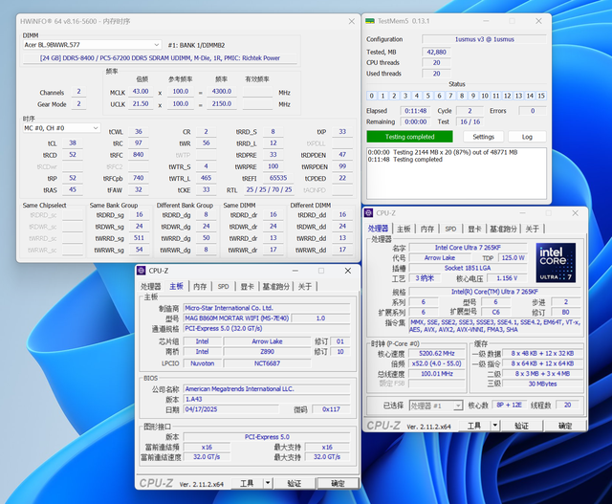Image resolution: width=612 pixels, height=504 pixels.
Task: Click the DDR5-8400 memory description line
Action: click(160, 58)
